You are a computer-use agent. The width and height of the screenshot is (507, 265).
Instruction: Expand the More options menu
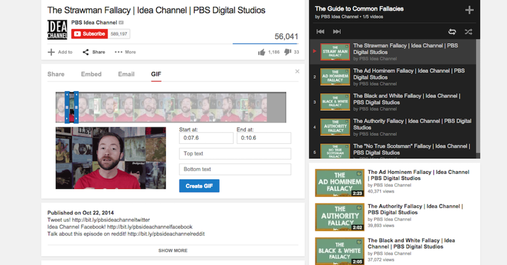(x=125, y=52)
